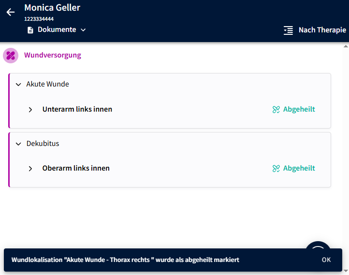Collapse the Dekubitus section chevron
This screenshot has height=275, width=349.
tap(18, 144)
